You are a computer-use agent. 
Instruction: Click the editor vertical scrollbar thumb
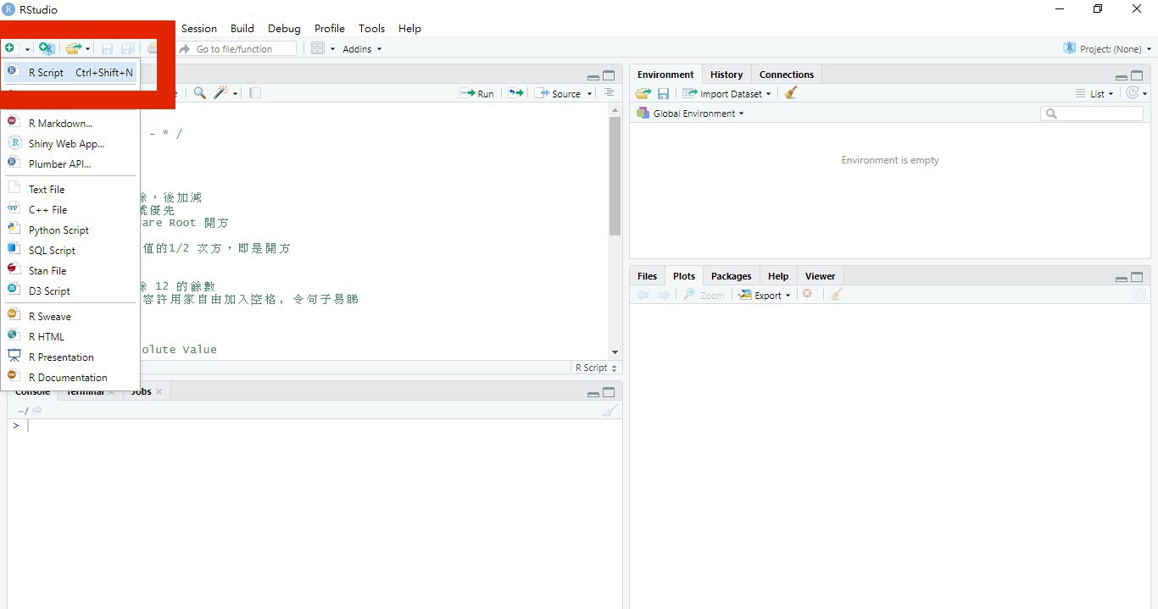point(615,176)
